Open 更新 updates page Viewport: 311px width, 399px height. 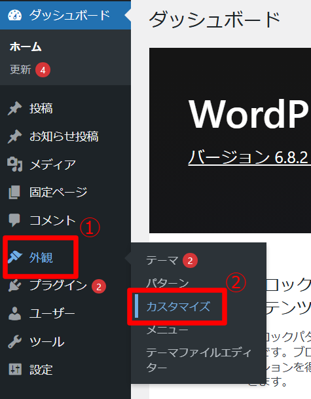[x=20, y=69]
